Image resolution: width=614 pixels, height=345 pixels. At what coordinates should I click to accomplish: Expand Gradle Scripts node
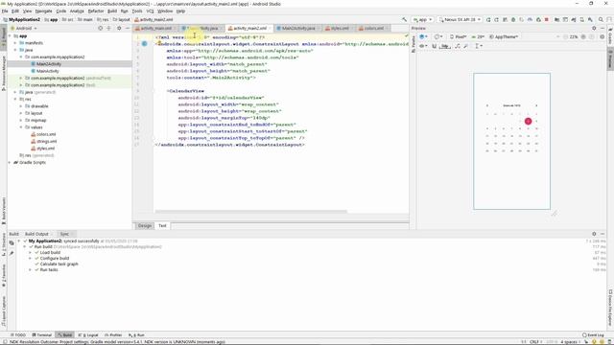pyautogui.click(x=10, y=163)
